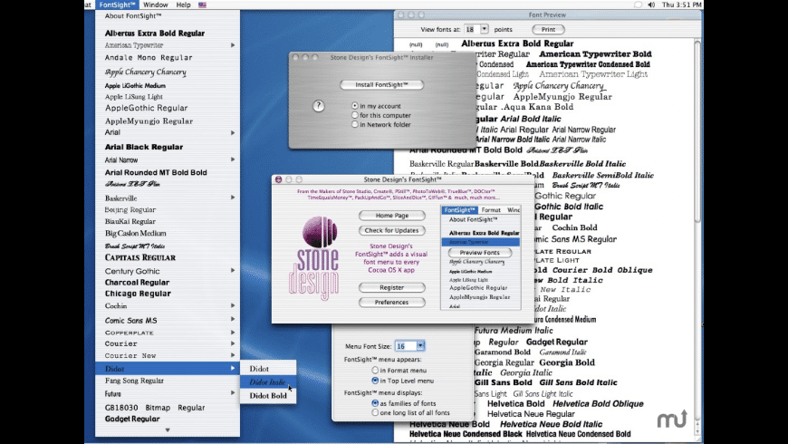788x444 pixels.
Task: Click the Register button
Action: [392, 287]
